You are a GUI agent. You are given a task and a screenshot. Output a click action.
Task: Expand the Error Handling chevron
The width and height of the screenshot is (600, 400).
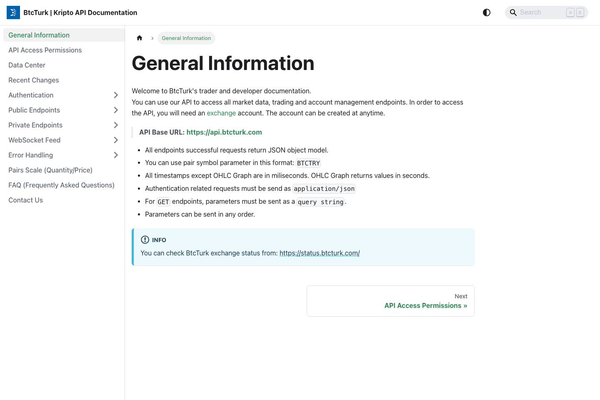[x=116, y=155]
